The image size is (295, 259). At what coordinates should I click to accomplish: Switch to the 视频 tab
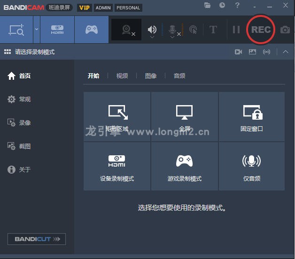pyautogui.click(x=122, y=76)
